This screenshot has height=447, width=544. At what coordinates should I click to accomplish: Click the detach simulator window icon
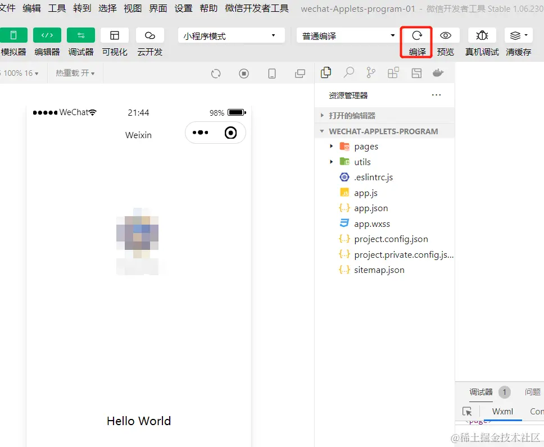coord(300,74)
